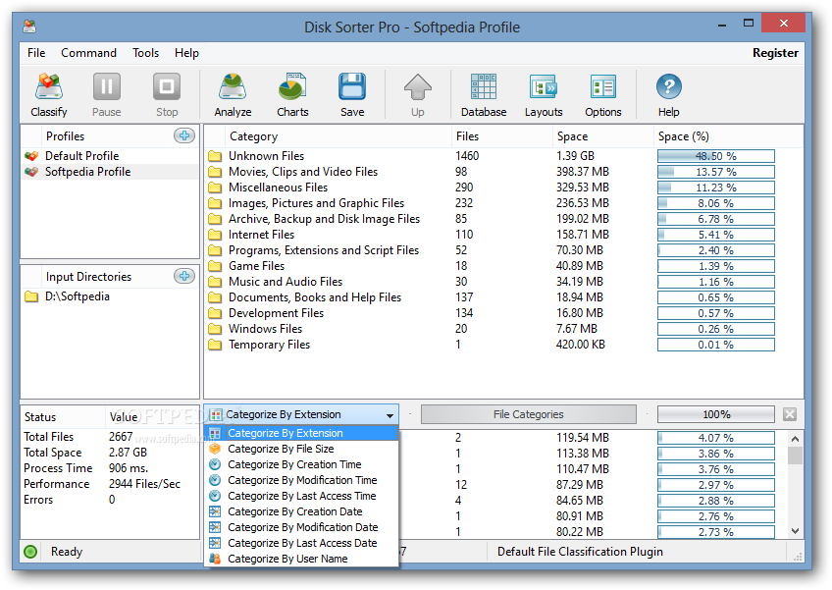The image size is (832, 590).
Task: Click Default File Classification Plugin status text
Action: [580, 552]
